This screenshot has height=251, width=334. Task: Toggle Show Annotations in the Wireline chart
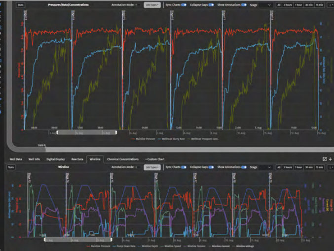(x=244, y=167)
